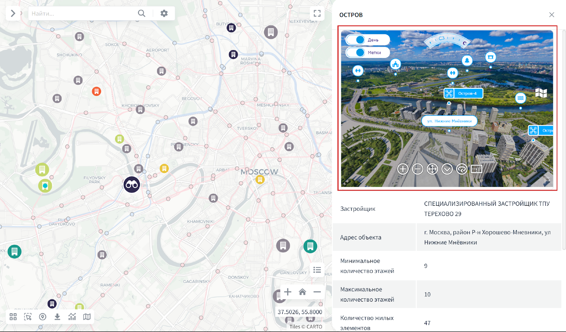Click the leftmost dumbbell sports marker

(358, 71)
